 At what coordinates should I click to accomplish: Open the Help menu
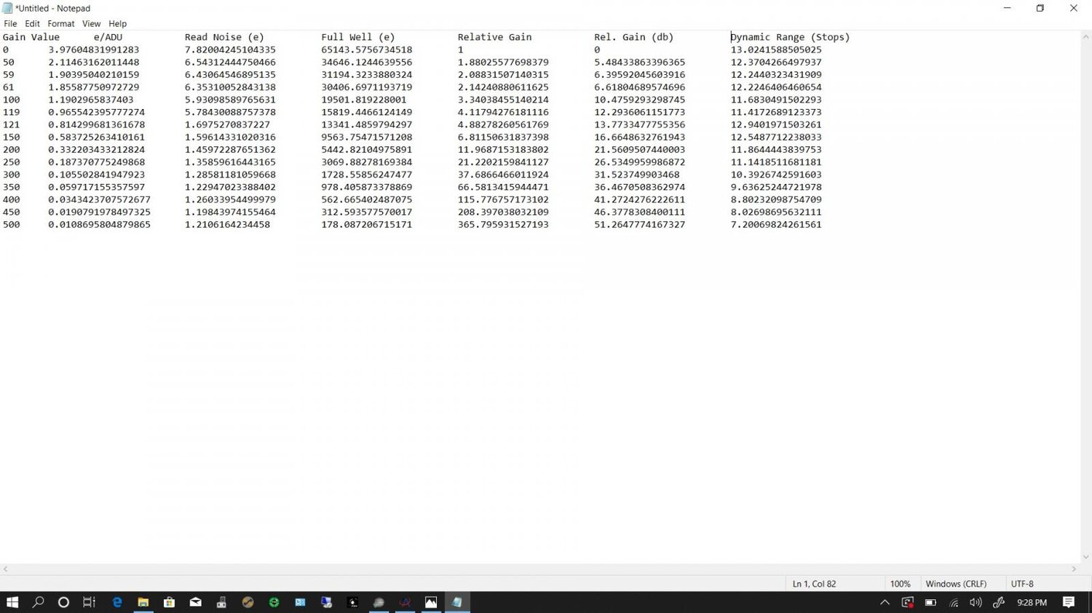coord(118,23)
